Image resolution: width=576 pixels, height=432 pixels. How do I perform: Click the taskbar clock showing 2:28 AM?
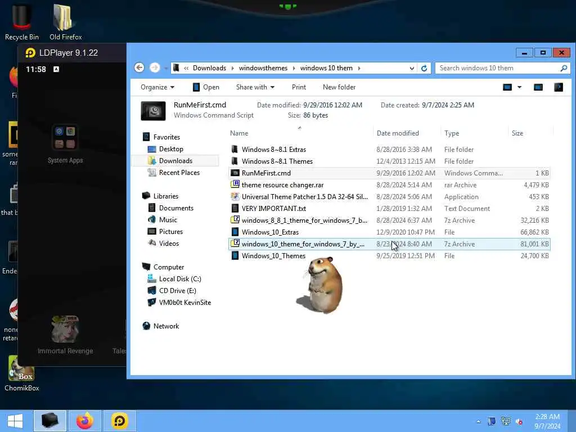tap(547, 421)
